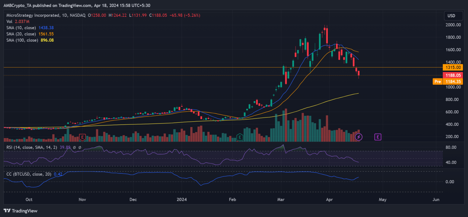Click the correlation 0.00 axis label
The height and width of the screenshot is (217, 468).
click(450, 182)
